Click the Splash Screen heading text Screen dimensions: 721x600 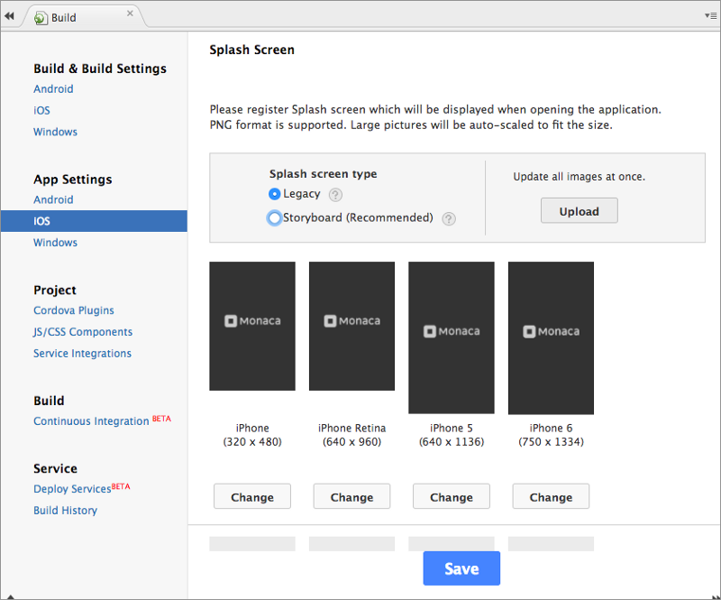[252, 50]
